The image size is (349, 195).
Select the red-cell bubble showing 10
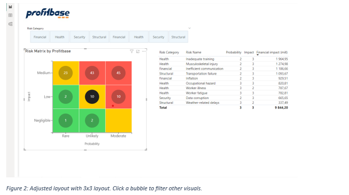119,96
